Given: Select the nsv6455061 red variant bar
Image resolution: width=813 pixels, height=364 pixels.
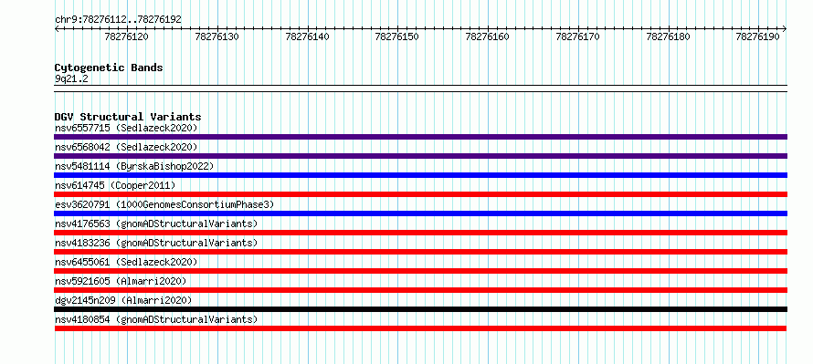Looking at the screenshot, I should pyautogui.click(x=420, y=271).
